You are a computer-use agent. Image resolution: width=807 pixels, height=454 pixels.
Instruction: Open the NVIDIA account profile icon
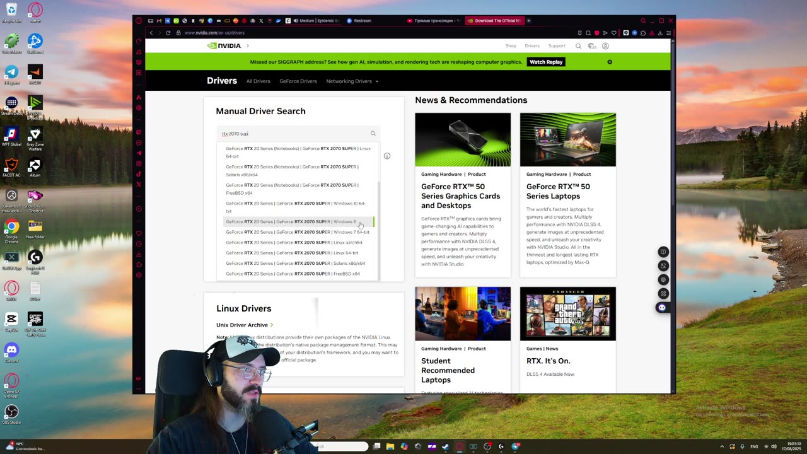pyautogui.click(x=605, y=46)
